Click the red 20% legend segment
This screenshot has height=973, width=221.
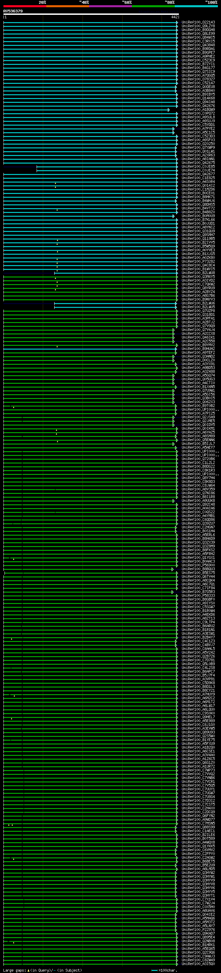click(x=25, y=6)
